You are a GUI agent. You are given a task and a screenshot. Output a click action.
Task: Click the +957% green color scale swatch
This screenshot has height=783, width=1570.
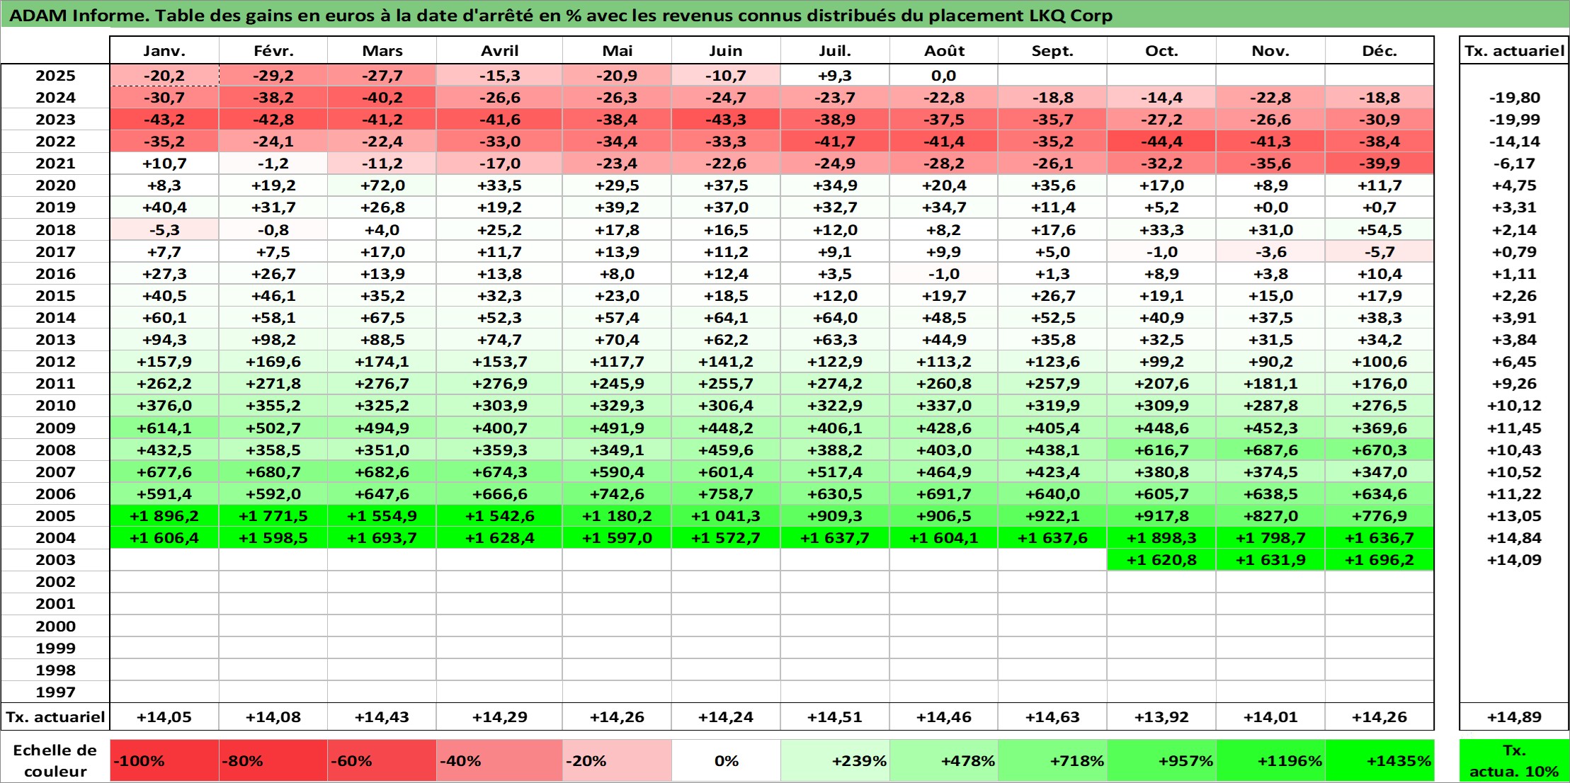[x=1161, y=761]
